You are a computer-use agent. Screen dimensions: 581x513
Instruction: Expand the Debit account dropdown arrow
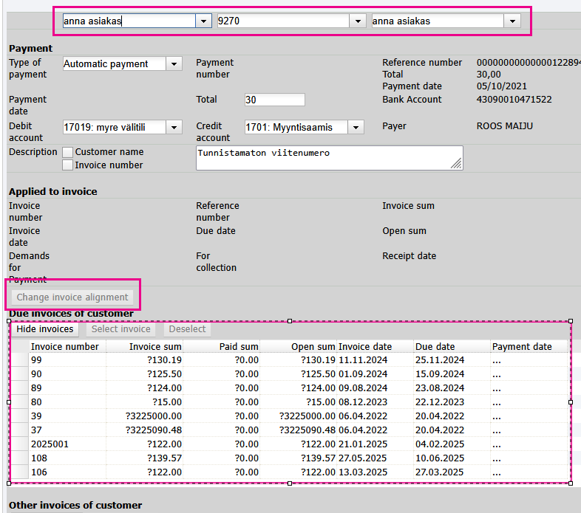pos(174,128)
